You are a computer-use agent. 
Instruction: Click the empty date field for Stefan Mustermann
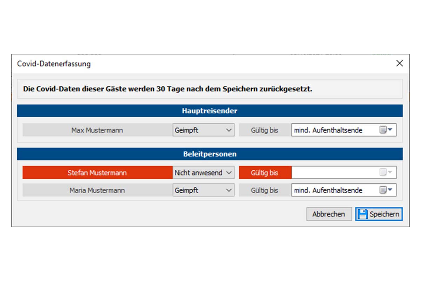coord(333,173)
